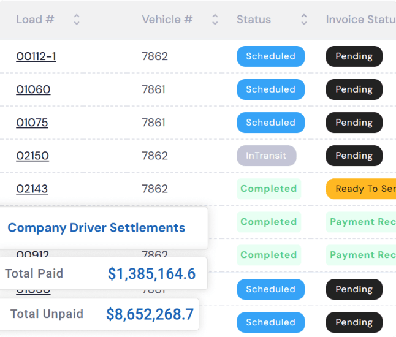
Task: Click Pending invoice badge in row 01060
Action: [x=354, y=89]
